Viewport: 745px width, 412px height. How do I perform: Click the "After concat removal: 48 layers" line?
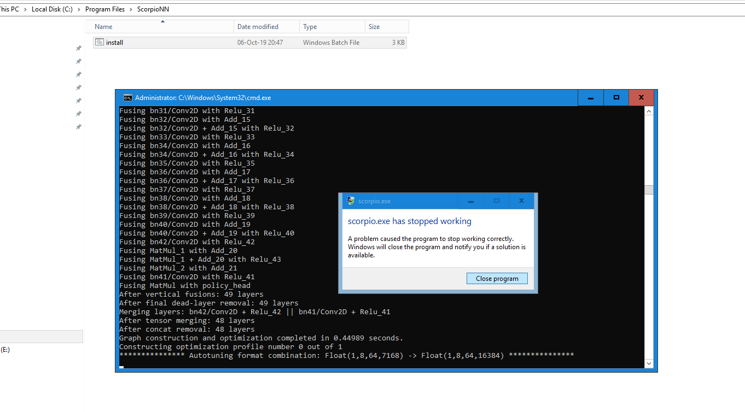pyautogui.click(x=187, y=329)
